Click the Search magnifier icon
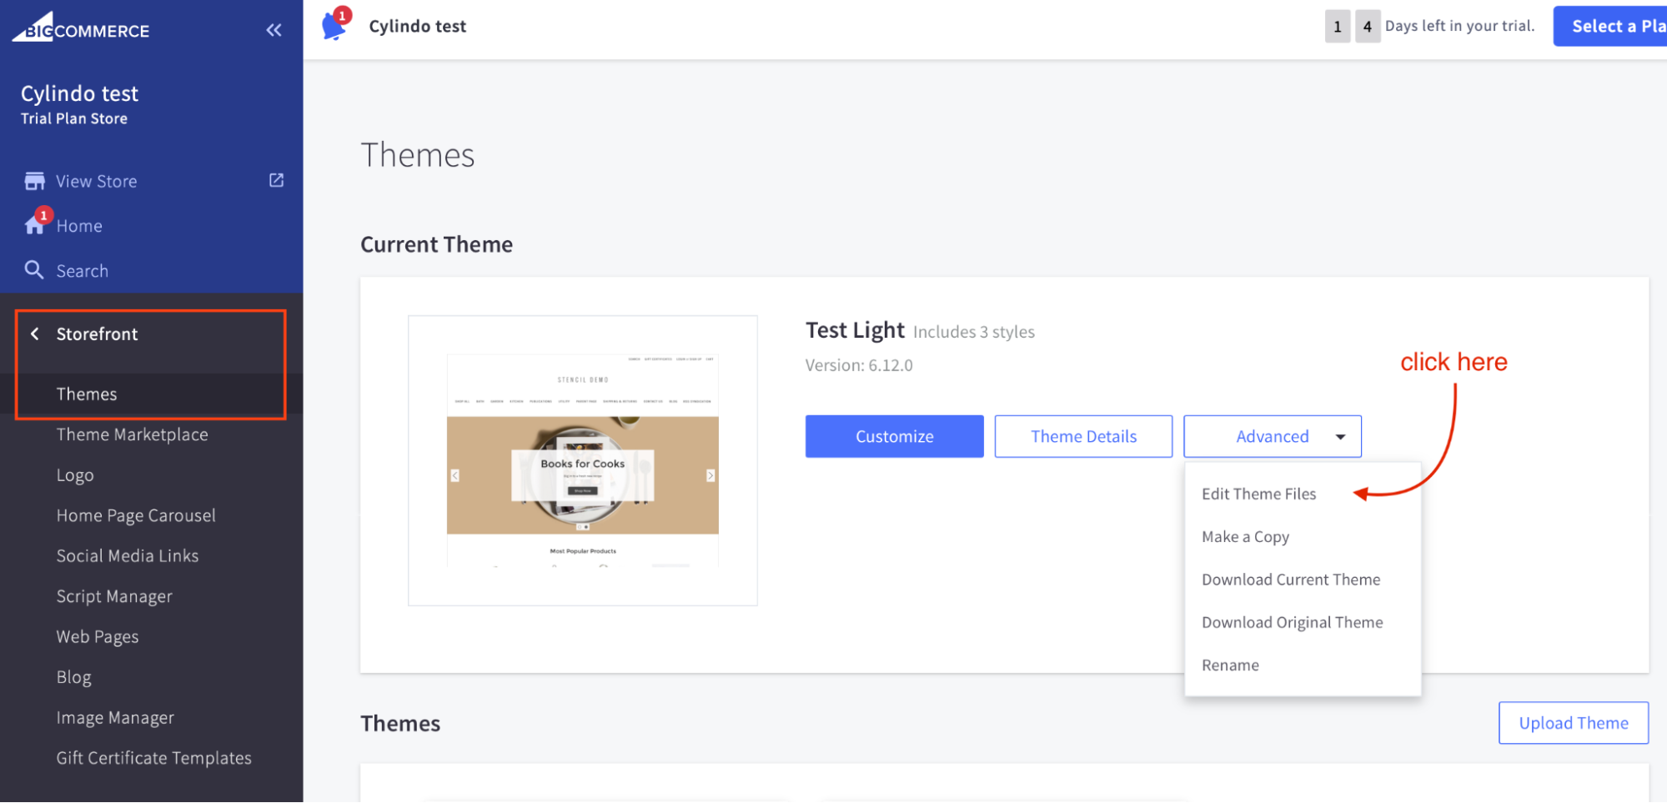Image resolution: width=1667 pixels, height=803 pixels. click(x=34, y=270)
